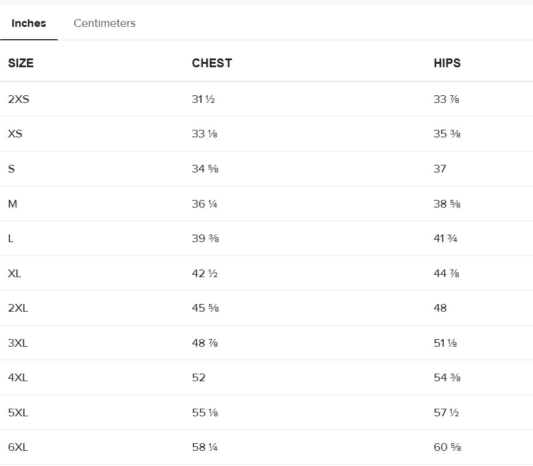The height and width of the screenshot is (466, 533).
Task: Click the S size row label
Action: click(x=11, y=169)
